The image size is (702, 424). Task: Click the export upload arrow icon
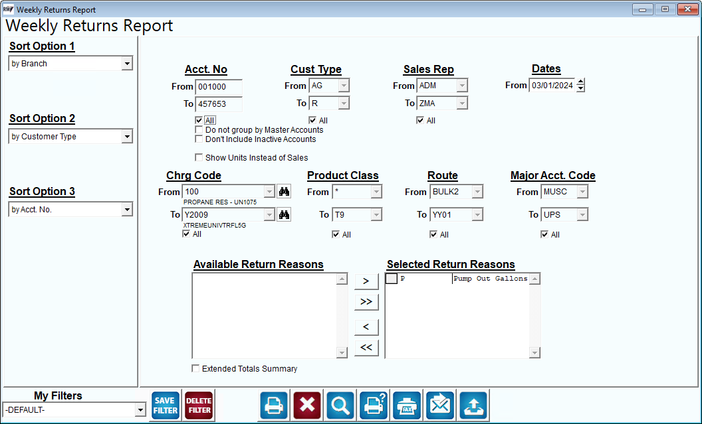(473, 405)
